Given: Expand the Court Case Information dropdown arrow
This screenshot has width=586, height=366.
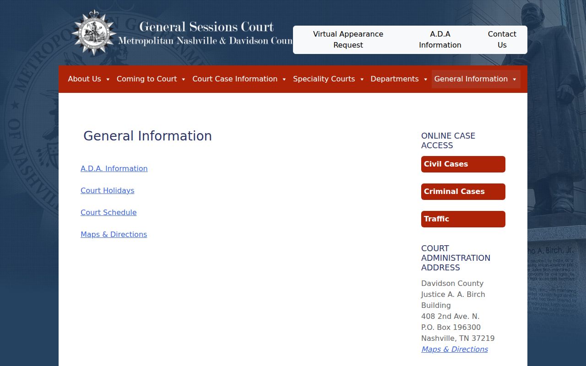Looking at the screenshot, I should (x=284, y=79).
